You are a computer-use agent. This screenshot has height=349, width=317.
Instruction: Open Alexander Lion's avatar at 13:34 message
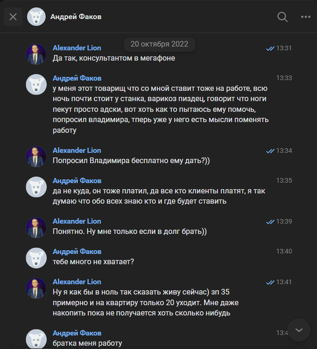click(36, 157)
